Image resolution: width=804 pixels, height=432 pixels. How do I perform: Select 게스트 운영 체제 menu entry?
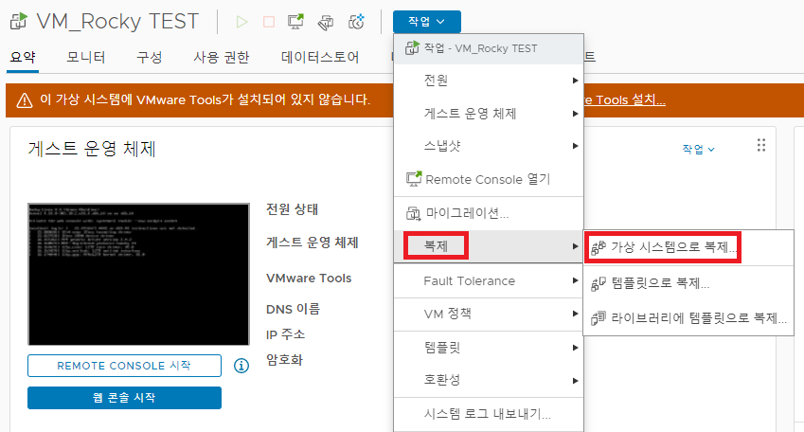coord(489,114)
